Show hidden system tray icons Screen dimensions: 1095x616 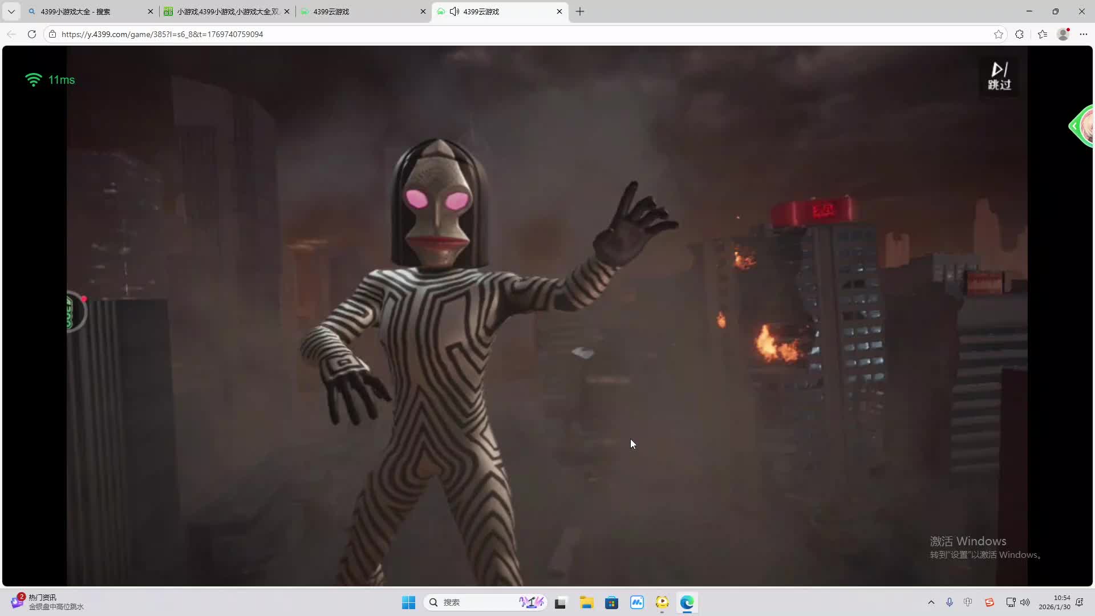click(x=931, y=602)
